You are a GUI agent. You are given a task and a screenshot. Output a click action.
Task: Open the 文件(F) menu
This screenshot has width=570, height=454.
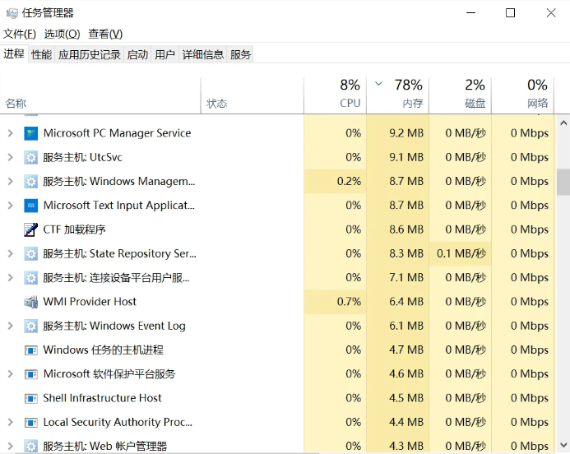(20, 34)
